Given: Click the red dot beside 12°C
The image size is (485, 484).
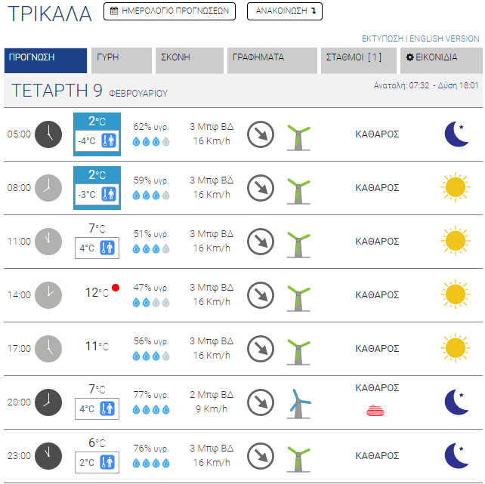Looking at the screenshot, I should click(116, 288).
